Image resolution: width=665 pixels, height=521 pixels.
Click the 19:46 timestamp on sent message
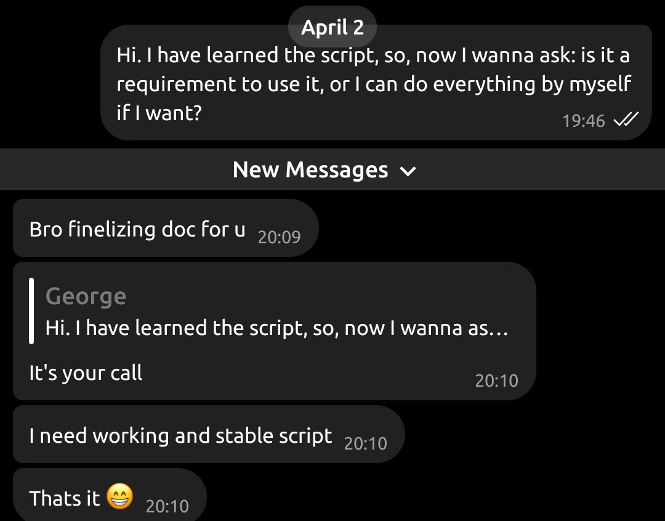click(x=583, y=121)
